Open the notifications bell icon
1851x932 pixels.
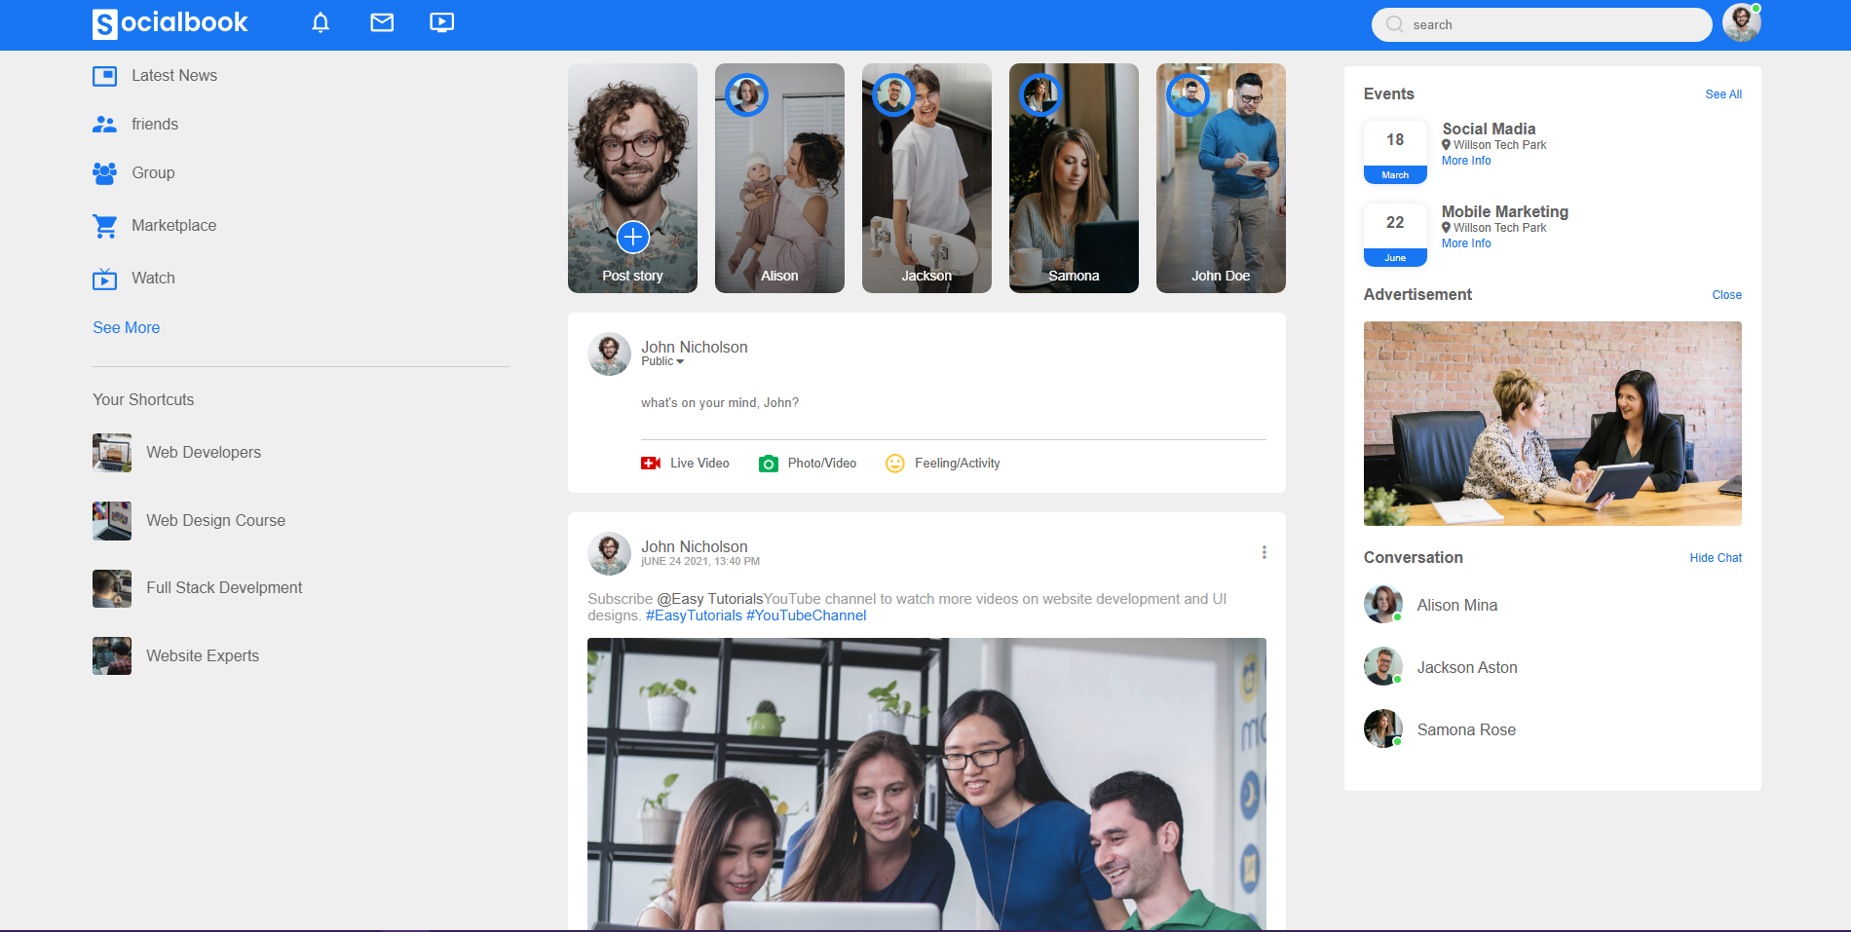point(321,22)
